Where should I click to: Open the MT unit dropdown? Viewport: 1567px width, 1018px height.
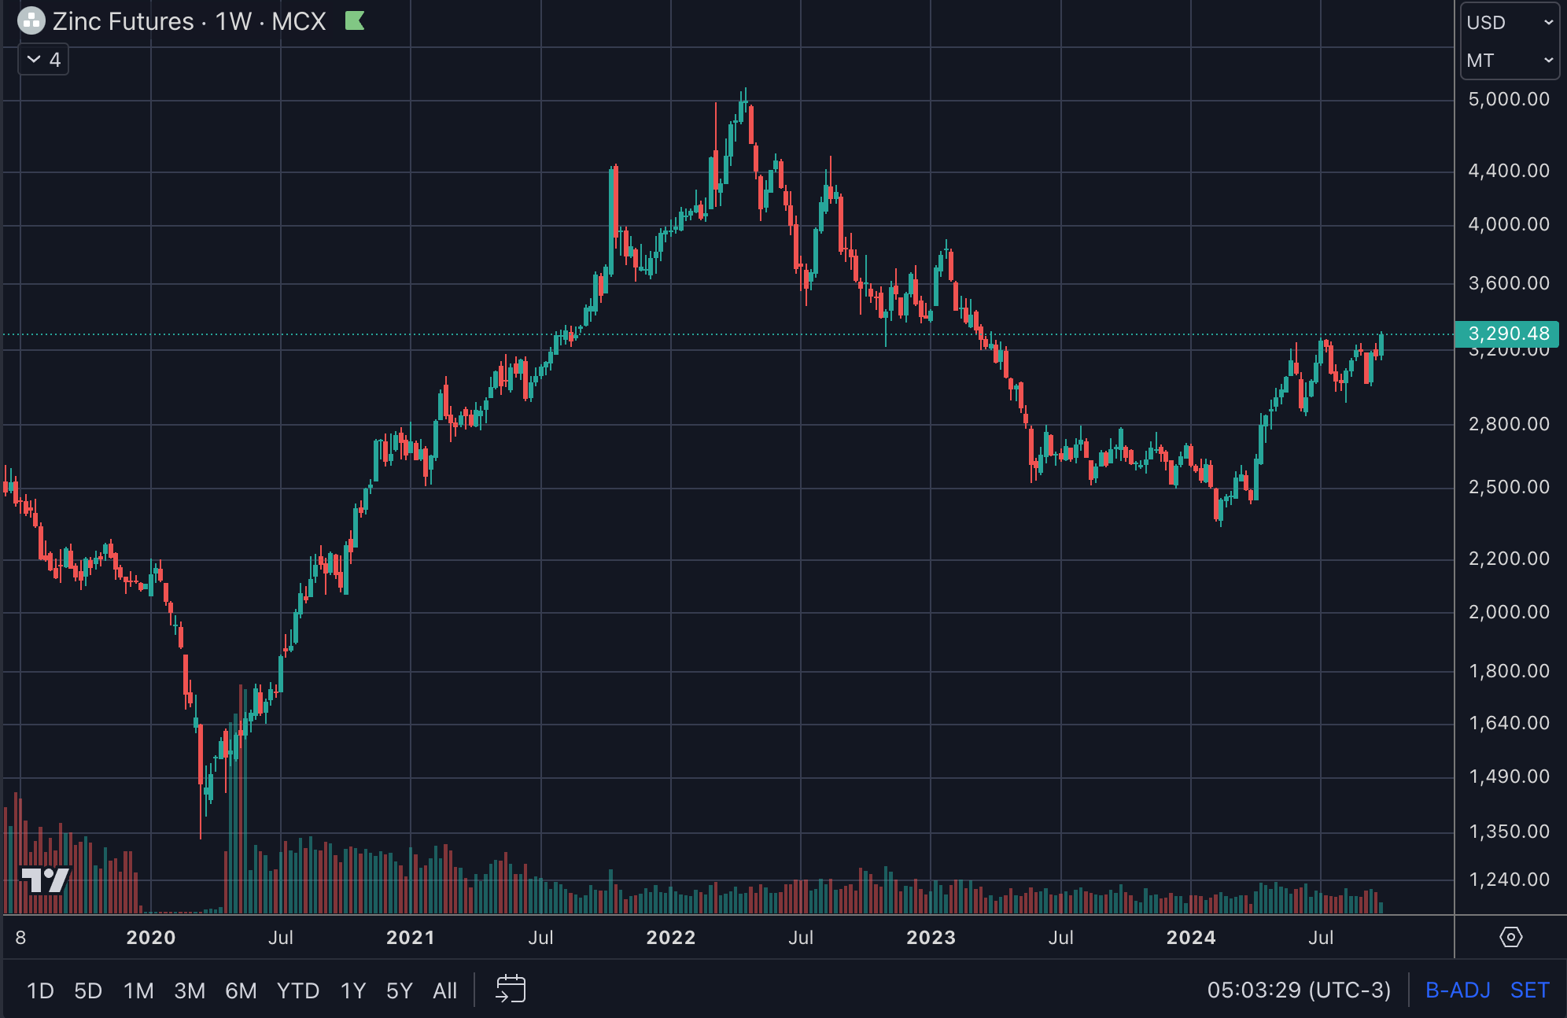[x=1508, y=60]
